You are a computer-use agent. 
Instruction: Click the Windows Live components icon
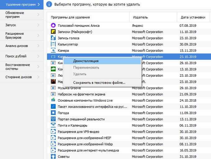[53, 100]
